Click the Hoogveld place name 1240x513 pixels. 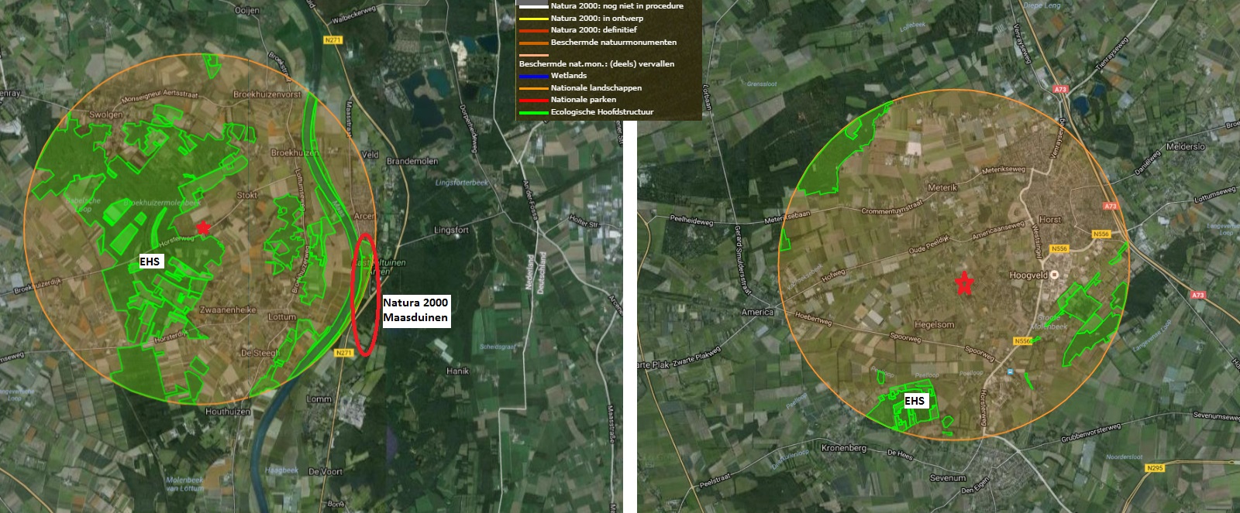[1028, 275]
